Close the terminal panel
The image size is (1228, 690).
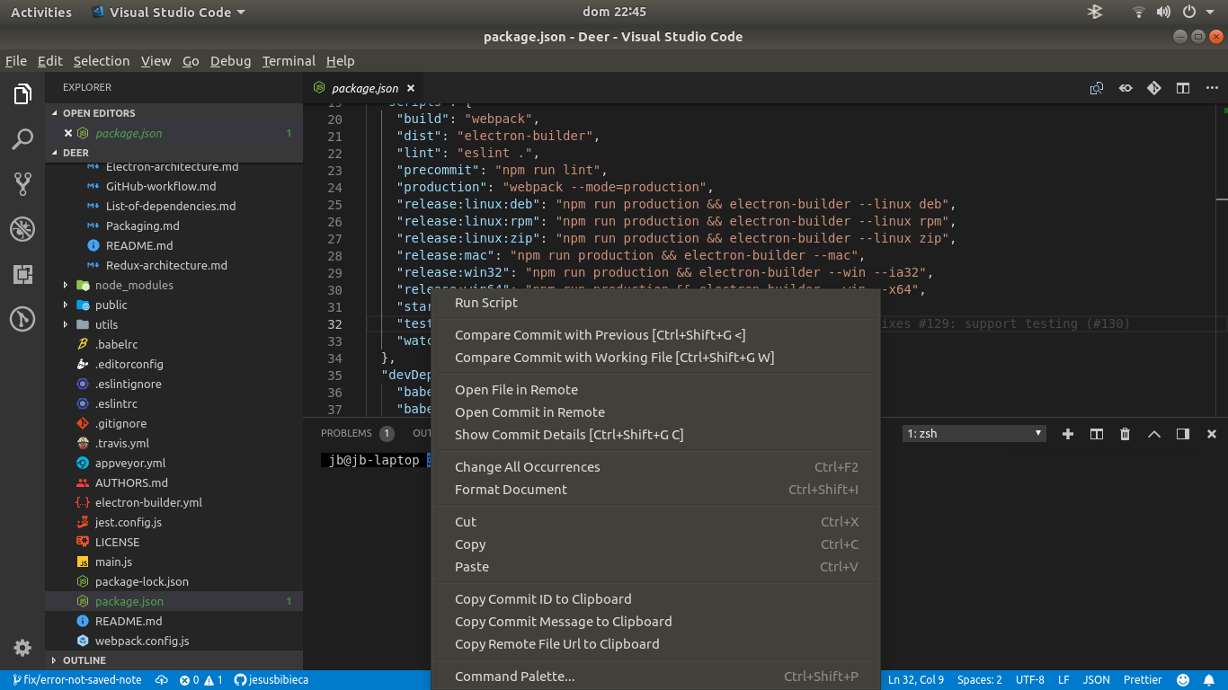[x=1212, y=434]
